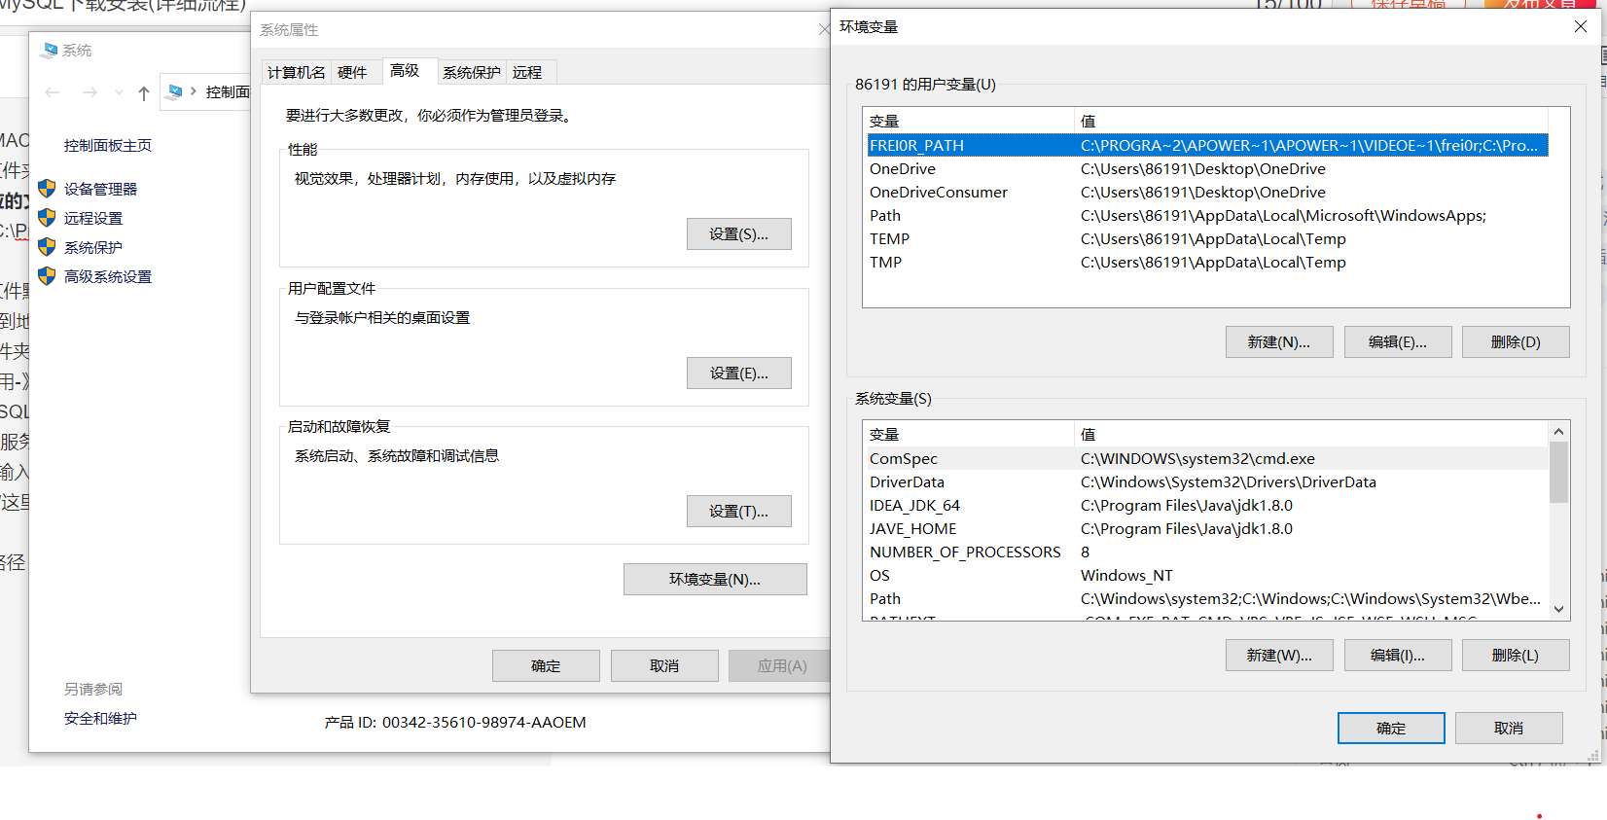Open performance 设置(S)... button
1607x820 pixels.
click(x=739, y=234)
